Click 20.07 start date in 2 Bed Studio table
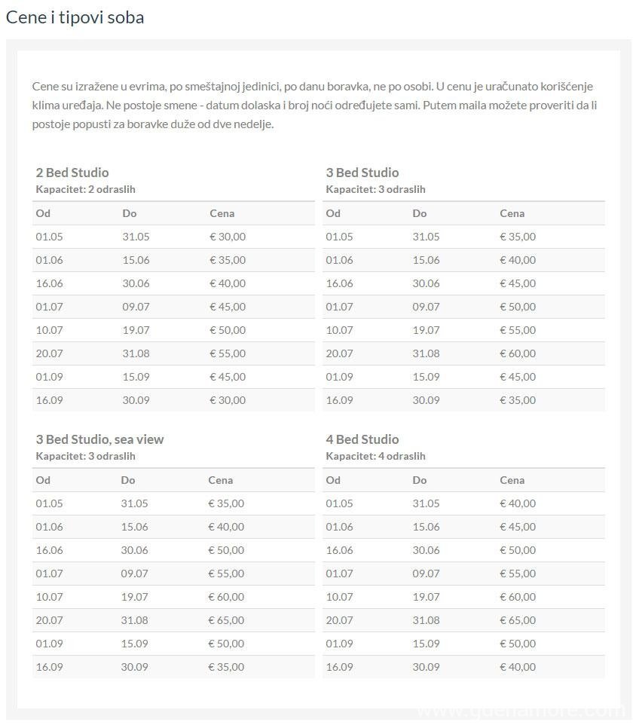This screenshot has width=639, height=728. 48,353
